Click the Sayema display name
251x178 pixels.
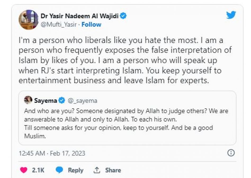[46, 100]
